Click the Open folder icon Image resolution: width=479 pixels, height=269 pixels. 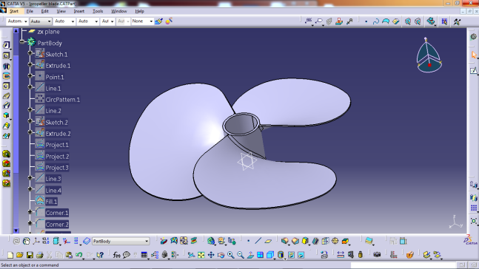(20, 255)
